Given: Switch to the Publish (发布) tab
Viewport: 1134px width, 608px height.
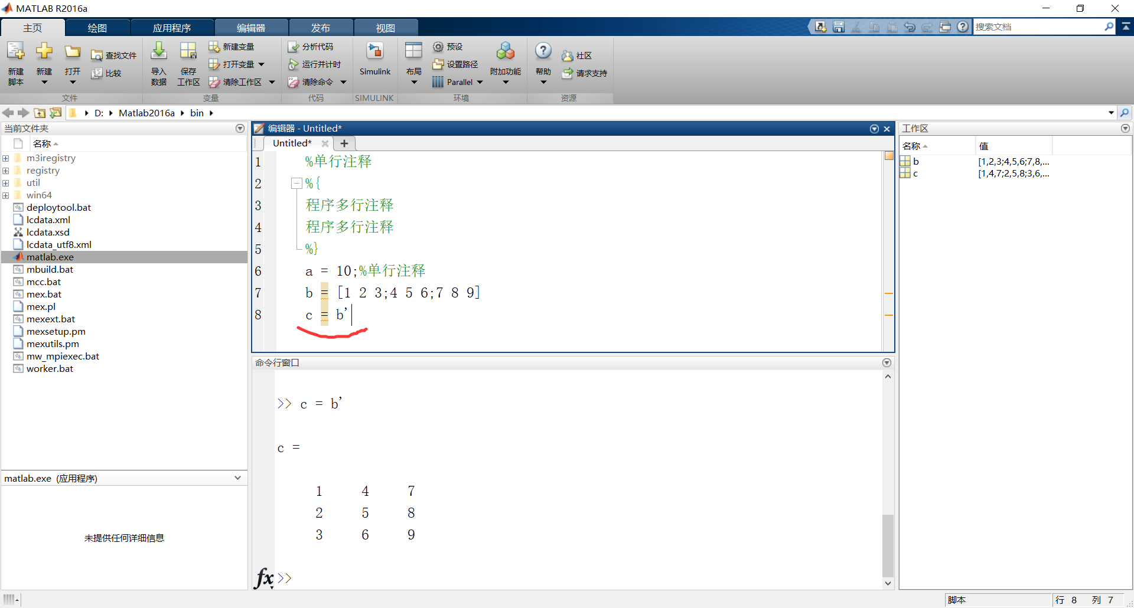Looking at the screenshot, I should tap(321, 28).
